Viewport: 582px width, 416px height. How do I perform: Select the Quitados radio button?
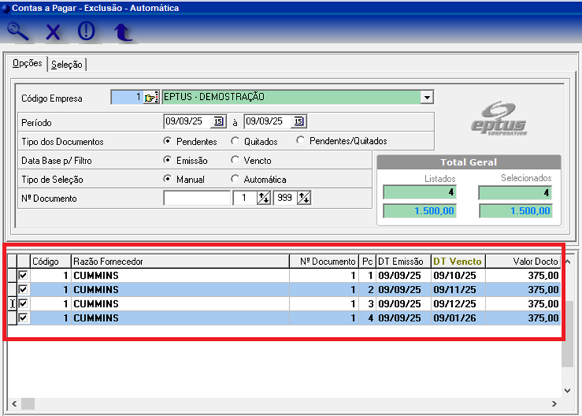pos(235,141)
